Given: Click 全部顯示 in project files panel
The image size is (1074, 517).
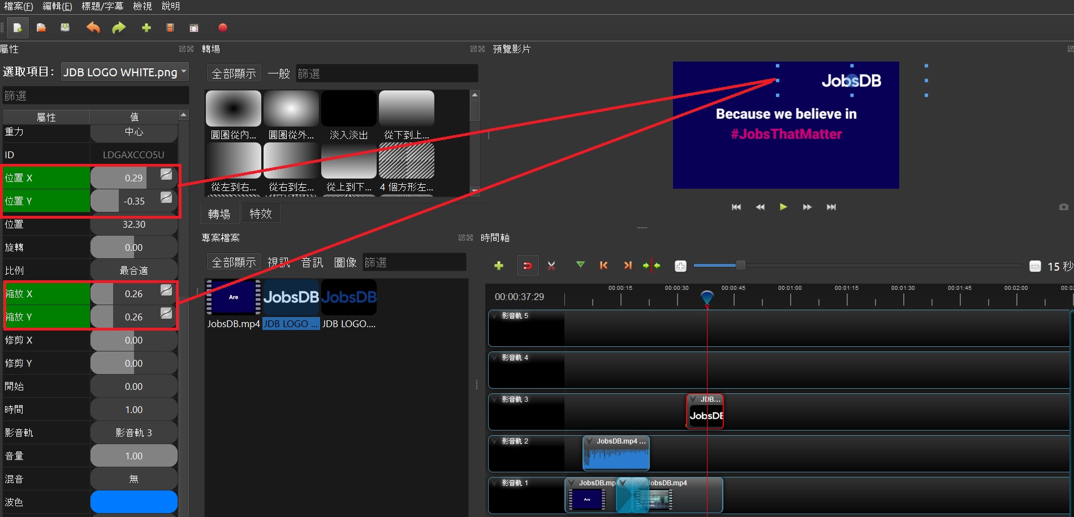Looking at the screenshot, I should [234, 262].
